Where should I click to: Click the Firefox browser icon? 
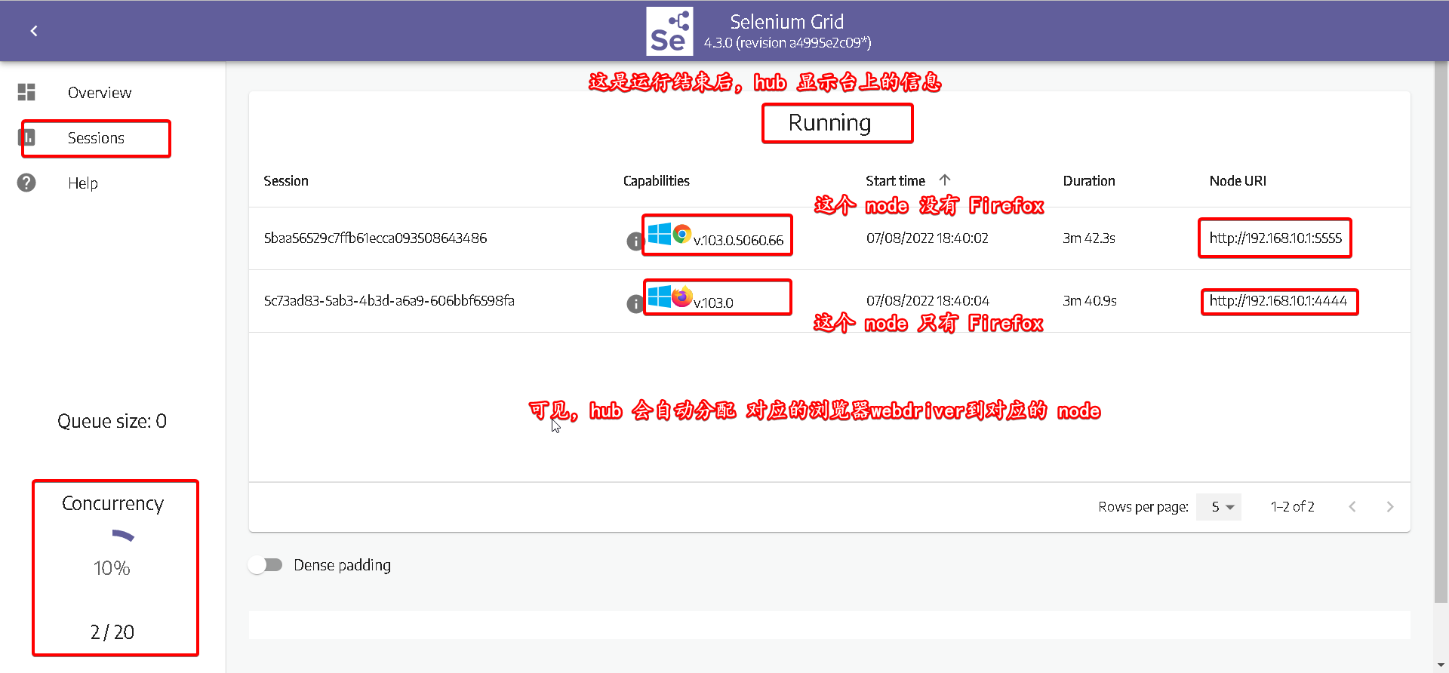click(x=682, y=297)
